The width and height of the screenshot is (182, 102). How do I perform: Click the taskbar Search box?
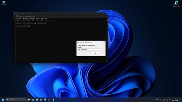[x=16, y=100]
